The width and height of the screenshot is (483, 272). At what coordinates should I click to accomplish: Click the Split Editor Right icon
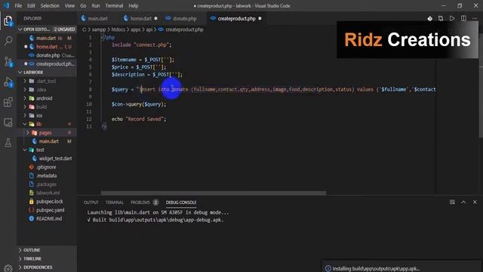463,18
